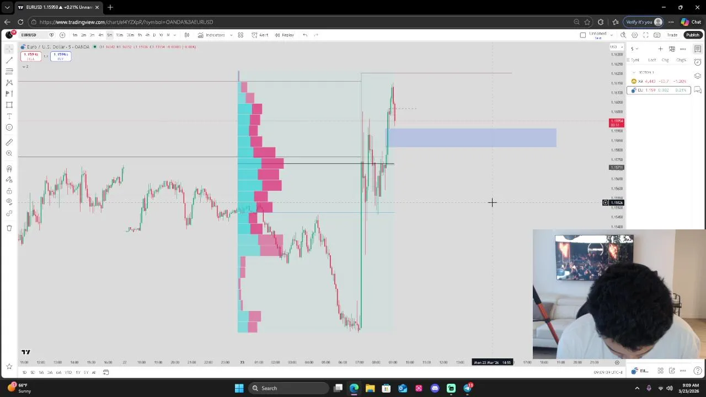Open the patterns drawing tool group
The image size is (706, 397).
(x=9, y=83)
